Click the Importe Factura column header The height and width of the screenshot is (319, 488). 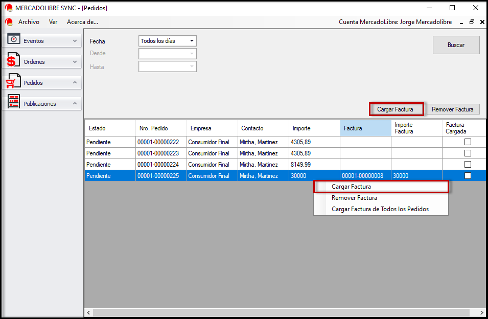(x=416, y=128)
